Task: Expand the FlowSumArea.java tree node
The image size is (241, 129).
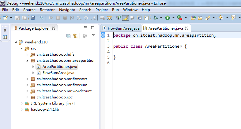Action: (33, 73)
